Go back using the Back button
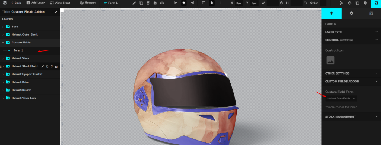The image size is (381, 145). (x=16, y=3)
